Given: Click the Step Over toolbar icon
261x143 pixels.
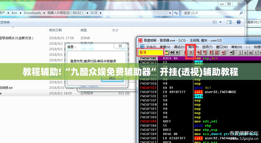Looking at the screenshot, I should 205,53.
